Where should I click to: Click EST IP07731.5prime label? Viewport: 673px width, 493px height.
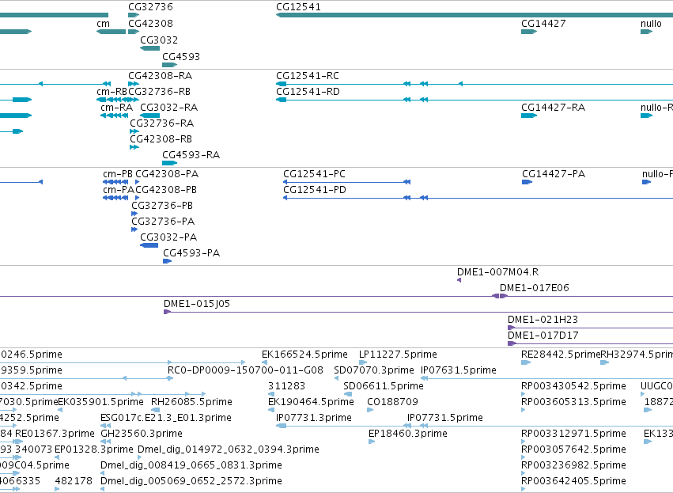444,418
